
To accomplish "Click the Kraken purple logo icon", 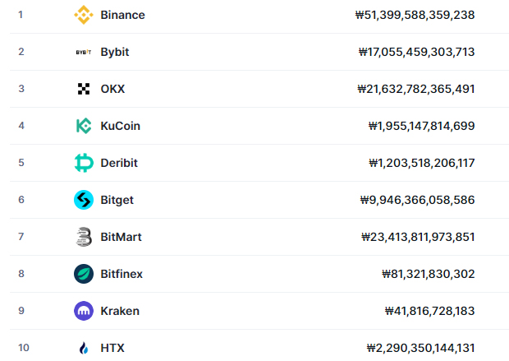I will pyautogui.click(x=84, y=311).
